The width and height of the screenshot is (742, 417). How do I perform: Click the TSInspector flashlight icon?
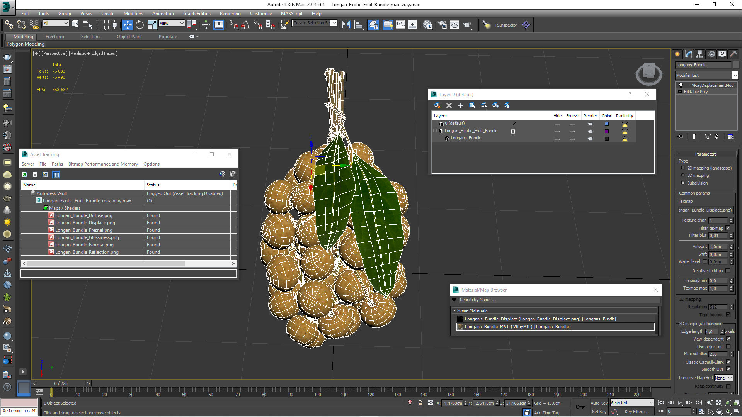[487, 25]
